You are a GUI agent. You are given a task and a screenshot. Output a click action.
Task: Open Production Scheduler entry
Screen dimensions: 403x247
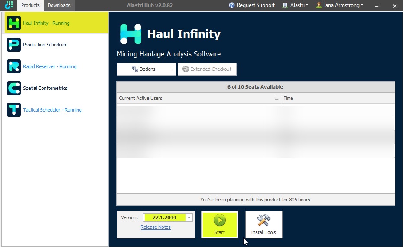[x=55, y=45]
